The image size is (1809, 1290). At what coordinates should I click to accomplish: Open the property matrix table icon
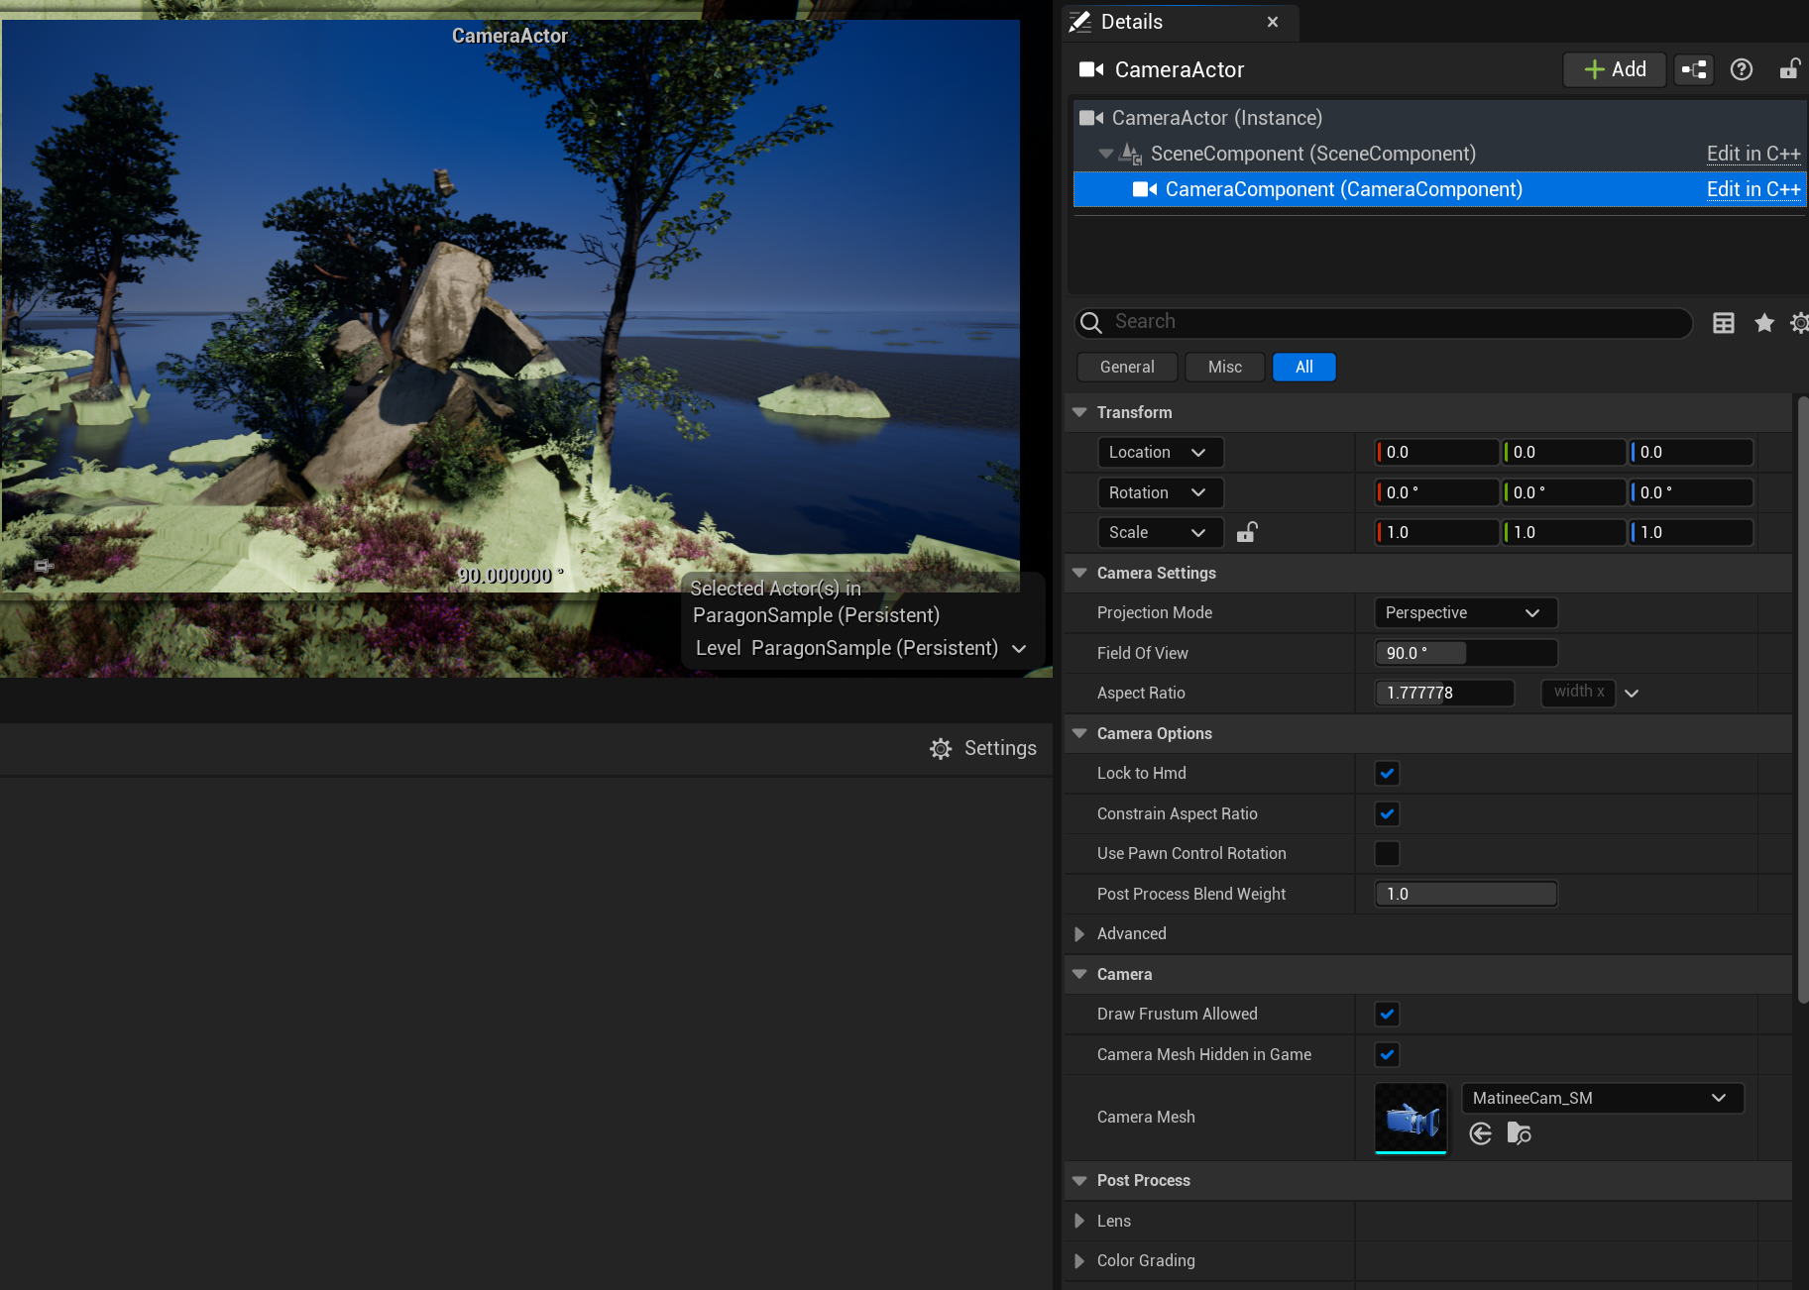[1724, 323]
